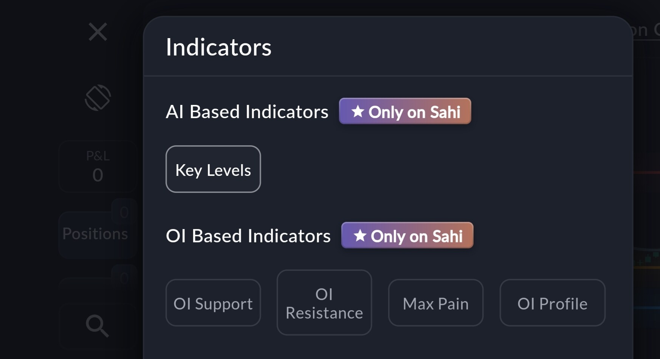Toggle the Max Pain indicator
Screen dimensions: 660x359
pyautogui.click(x=436, y=303)
